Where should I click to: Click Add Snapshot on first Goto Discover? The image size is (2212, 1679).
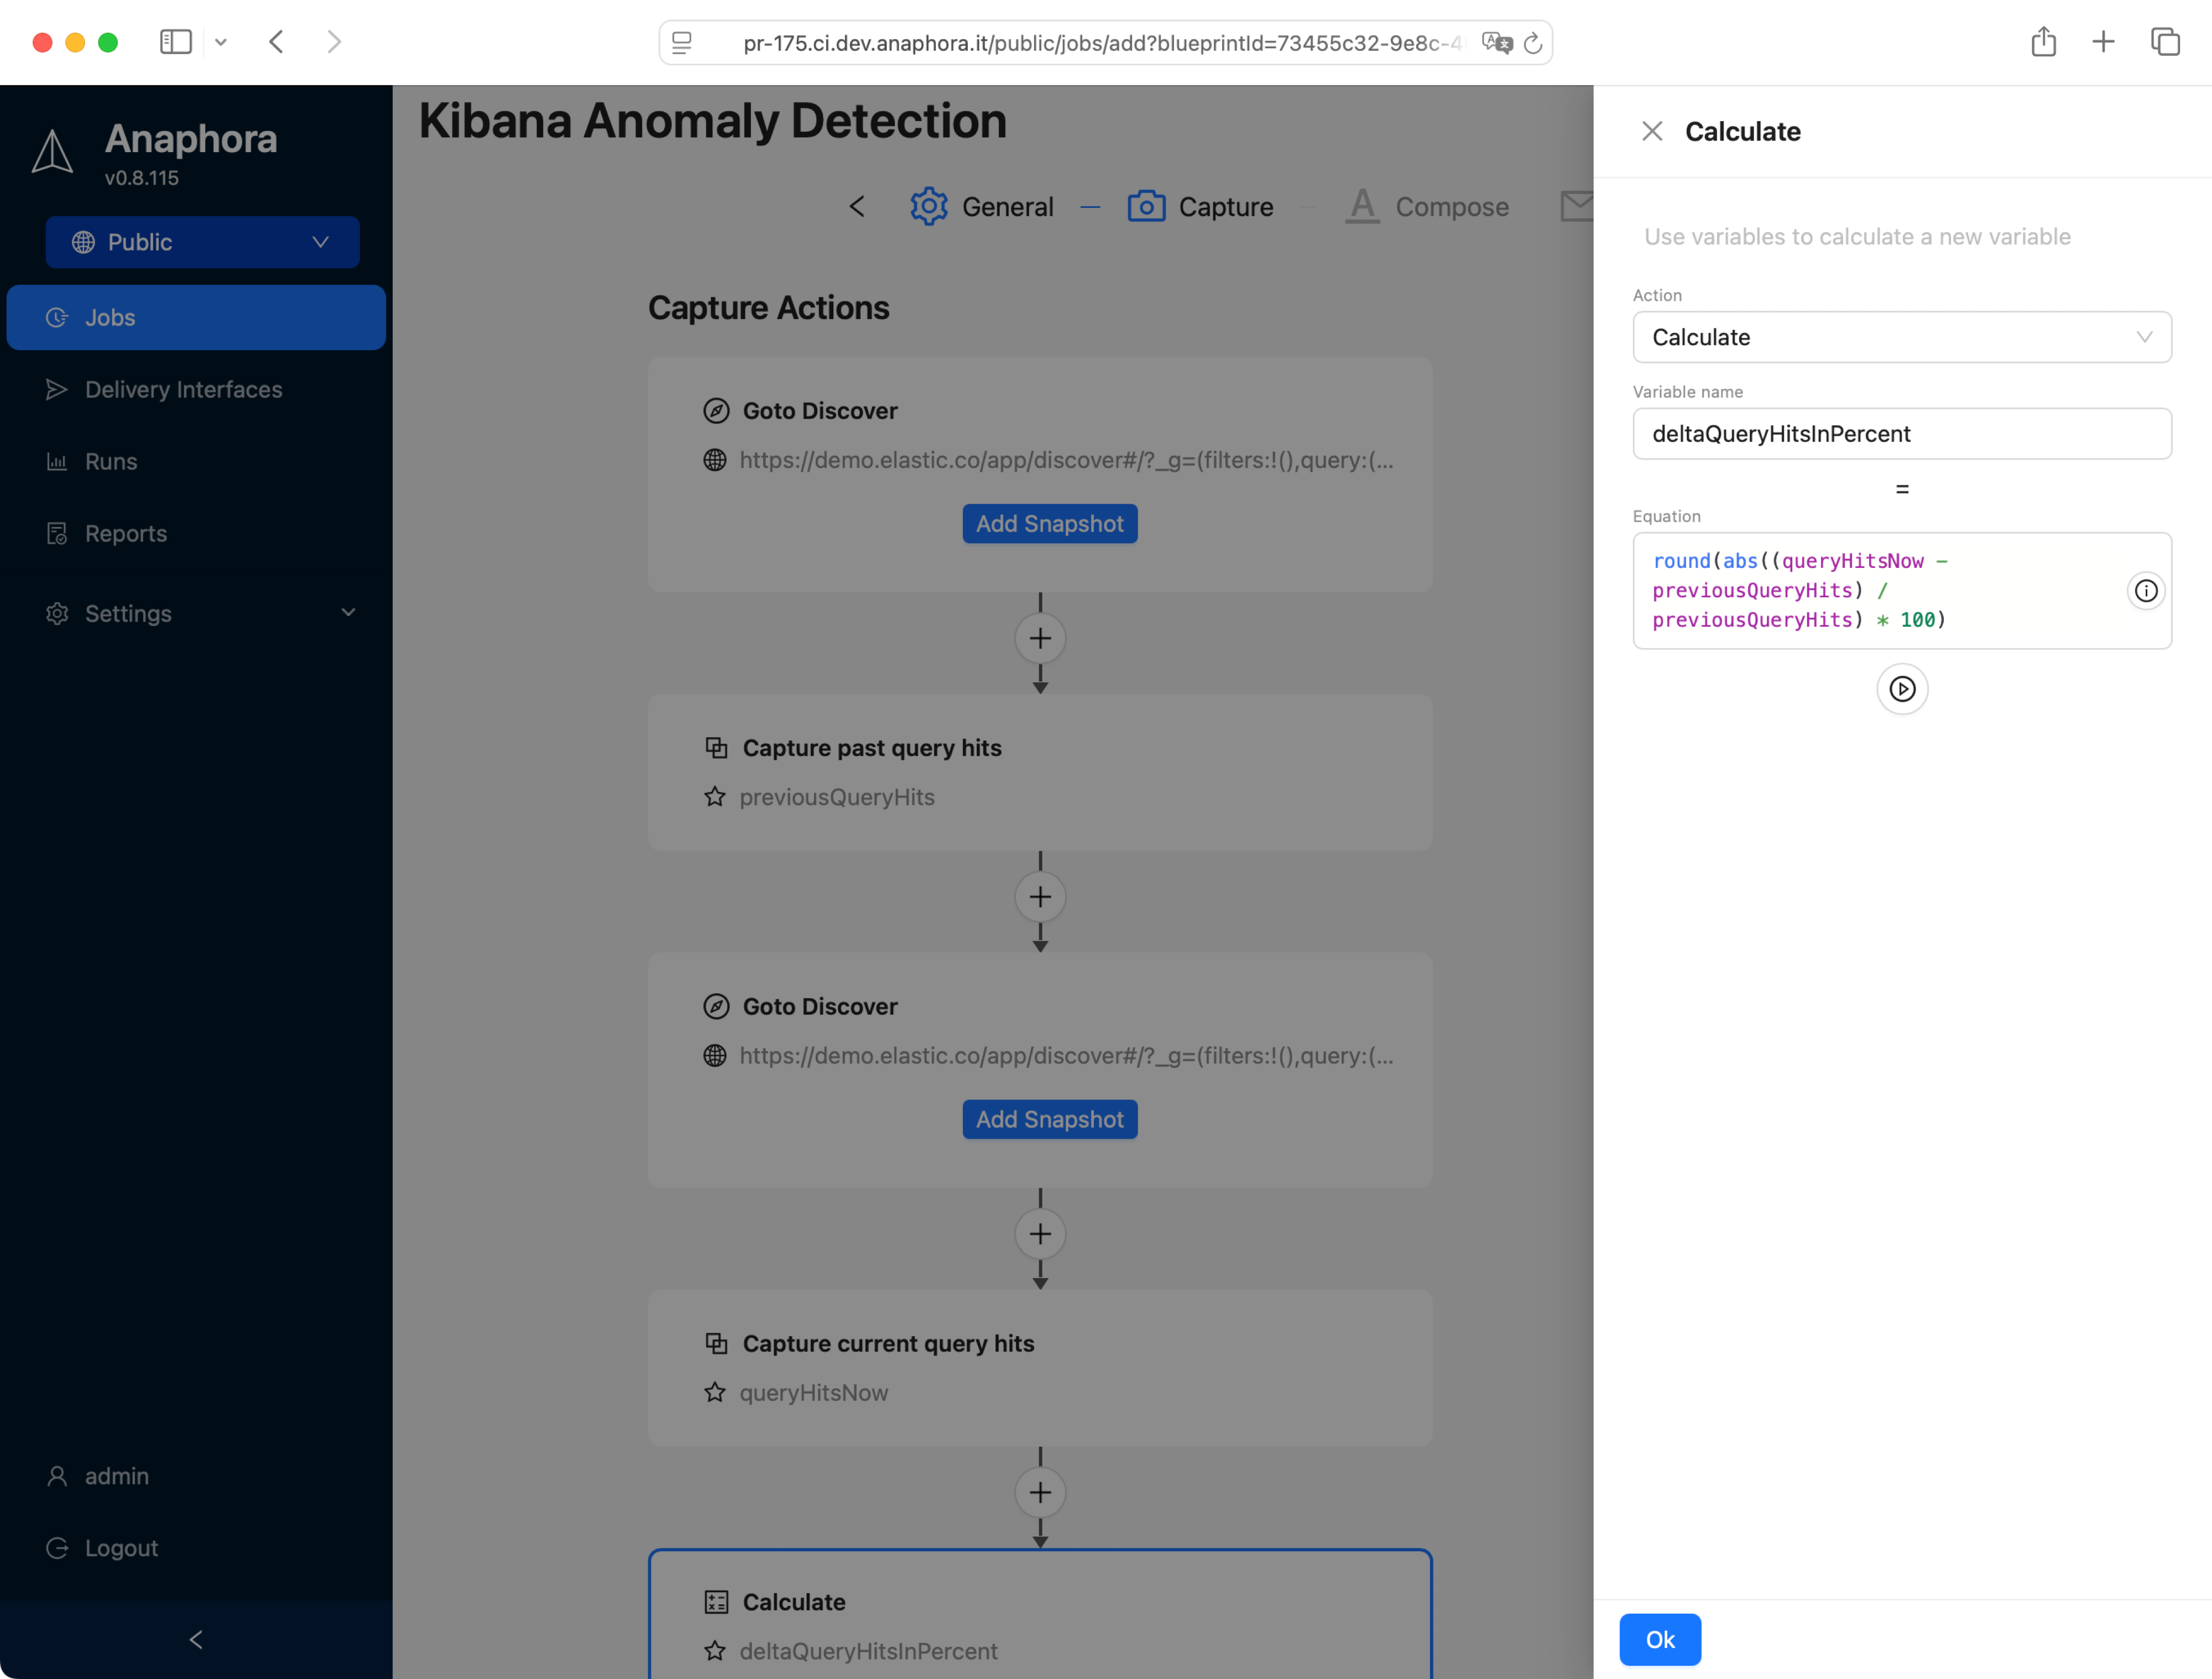coord(1049,523)
